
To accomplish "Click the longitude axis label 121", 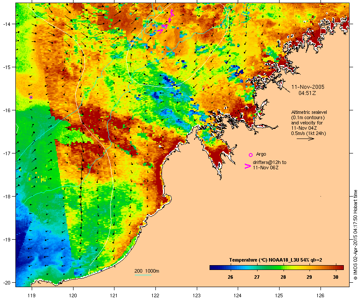I will tap(114, 295).
